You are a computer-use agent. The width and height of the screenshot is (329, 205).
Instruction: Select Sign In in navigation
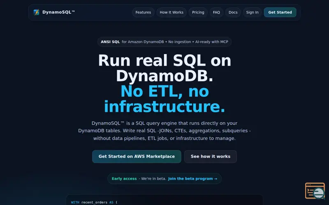(x=252, y=12)
